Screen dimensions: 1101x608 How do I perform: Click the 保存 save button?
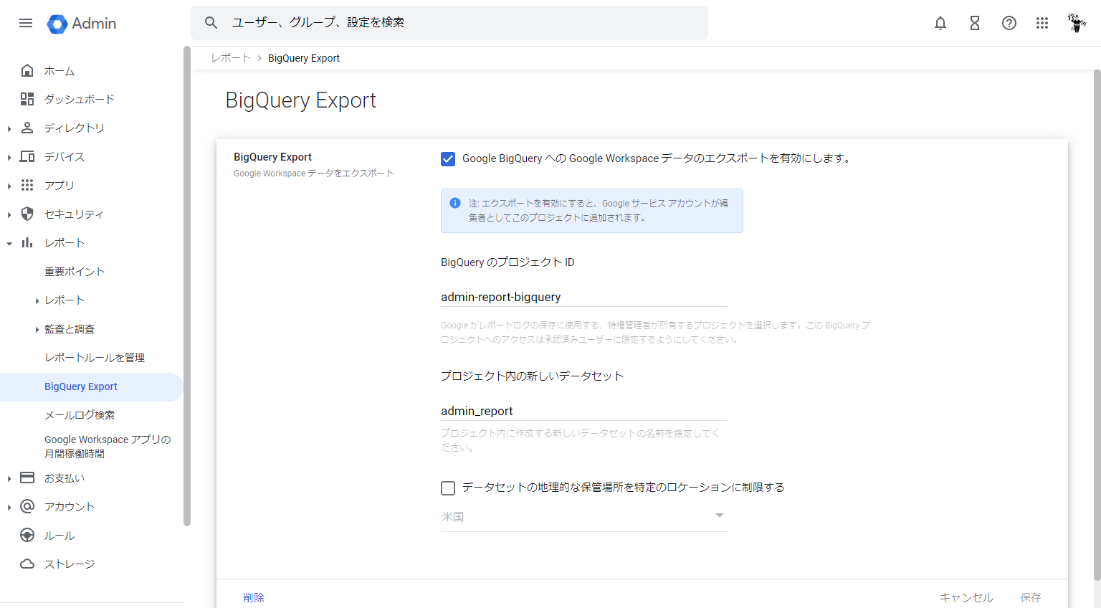(x=1031, y=597)
